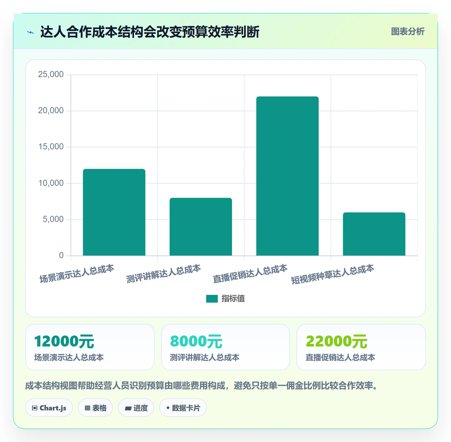The image size is (451, 442).
Task: Click the description paragraph starting 成本结构视图
Action: click(202, 386)
